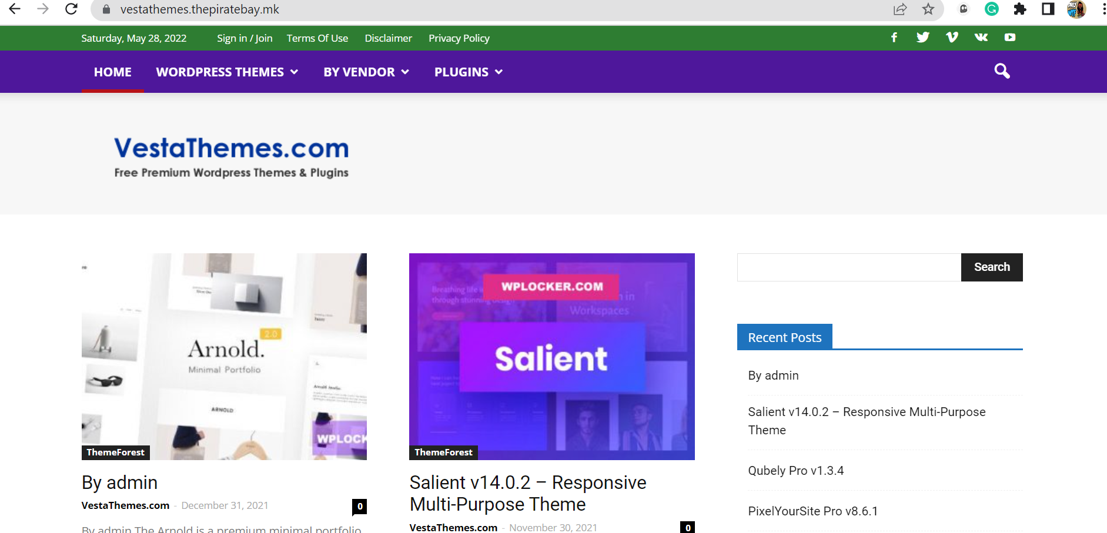
Task: Click the Grammarly extension icon
Action: [x=991, y=9]
